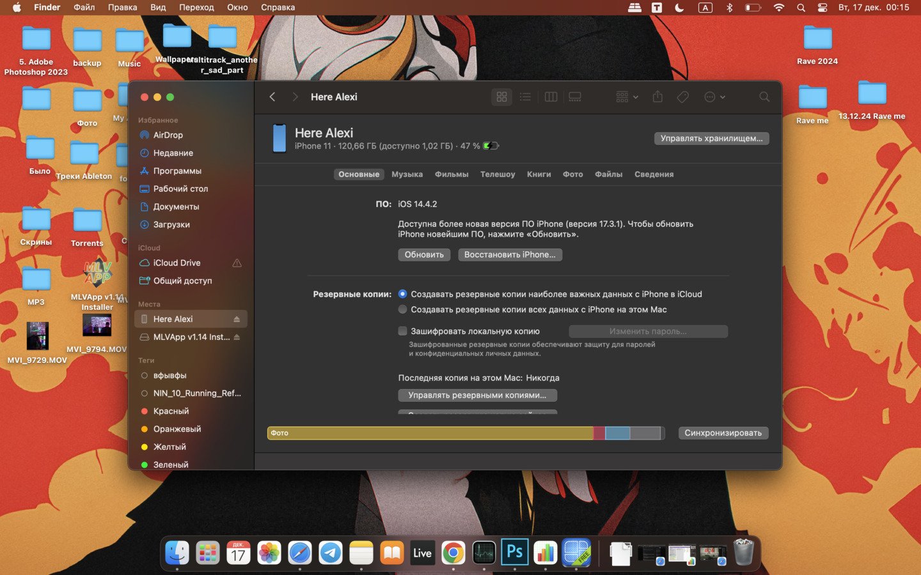The image size is (921, 575).
Task: Open Telegram from the Dock
Action: [331, 553]
